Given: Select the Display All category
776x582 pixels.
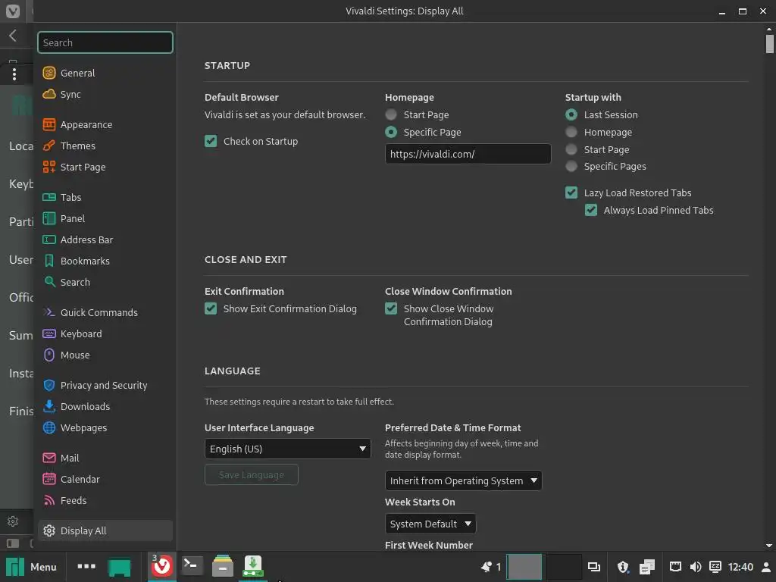Looking at the screenshot, I should coord(105,531).
